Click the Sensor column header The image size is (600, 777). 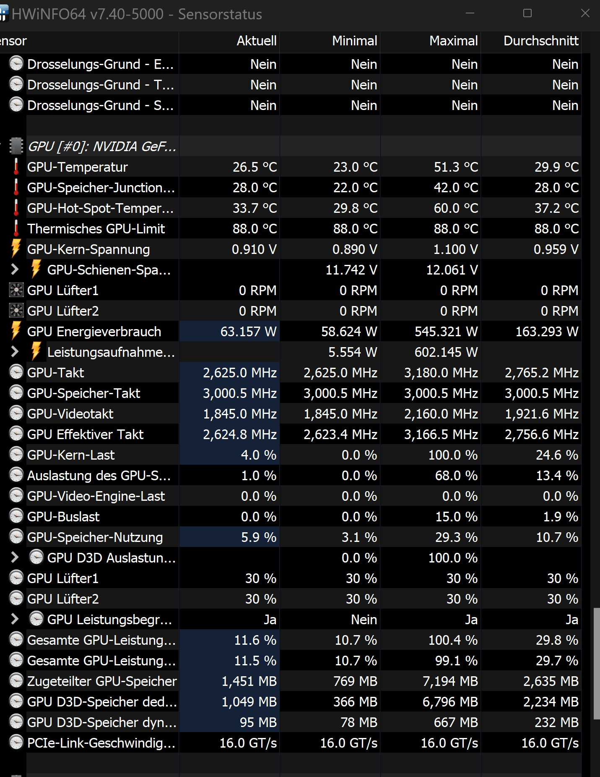[x=89, y=42]
